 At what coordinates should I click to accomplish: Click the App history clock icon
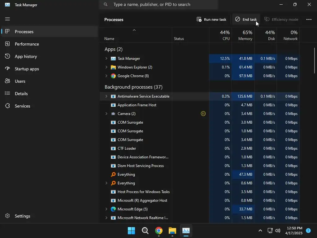(7, 56)
